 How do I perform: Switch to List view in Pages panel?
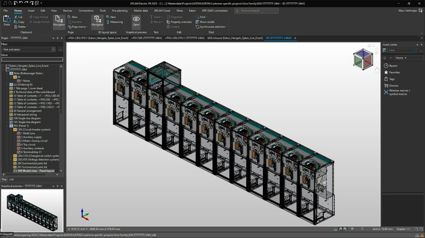[x=11, y=179]
